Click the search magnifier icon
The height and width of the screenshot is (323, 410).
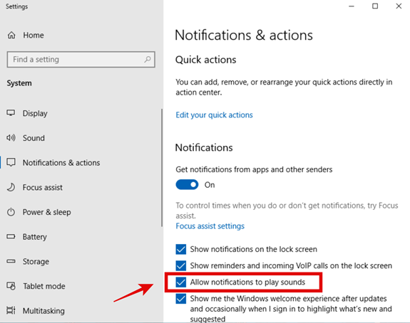148,60
